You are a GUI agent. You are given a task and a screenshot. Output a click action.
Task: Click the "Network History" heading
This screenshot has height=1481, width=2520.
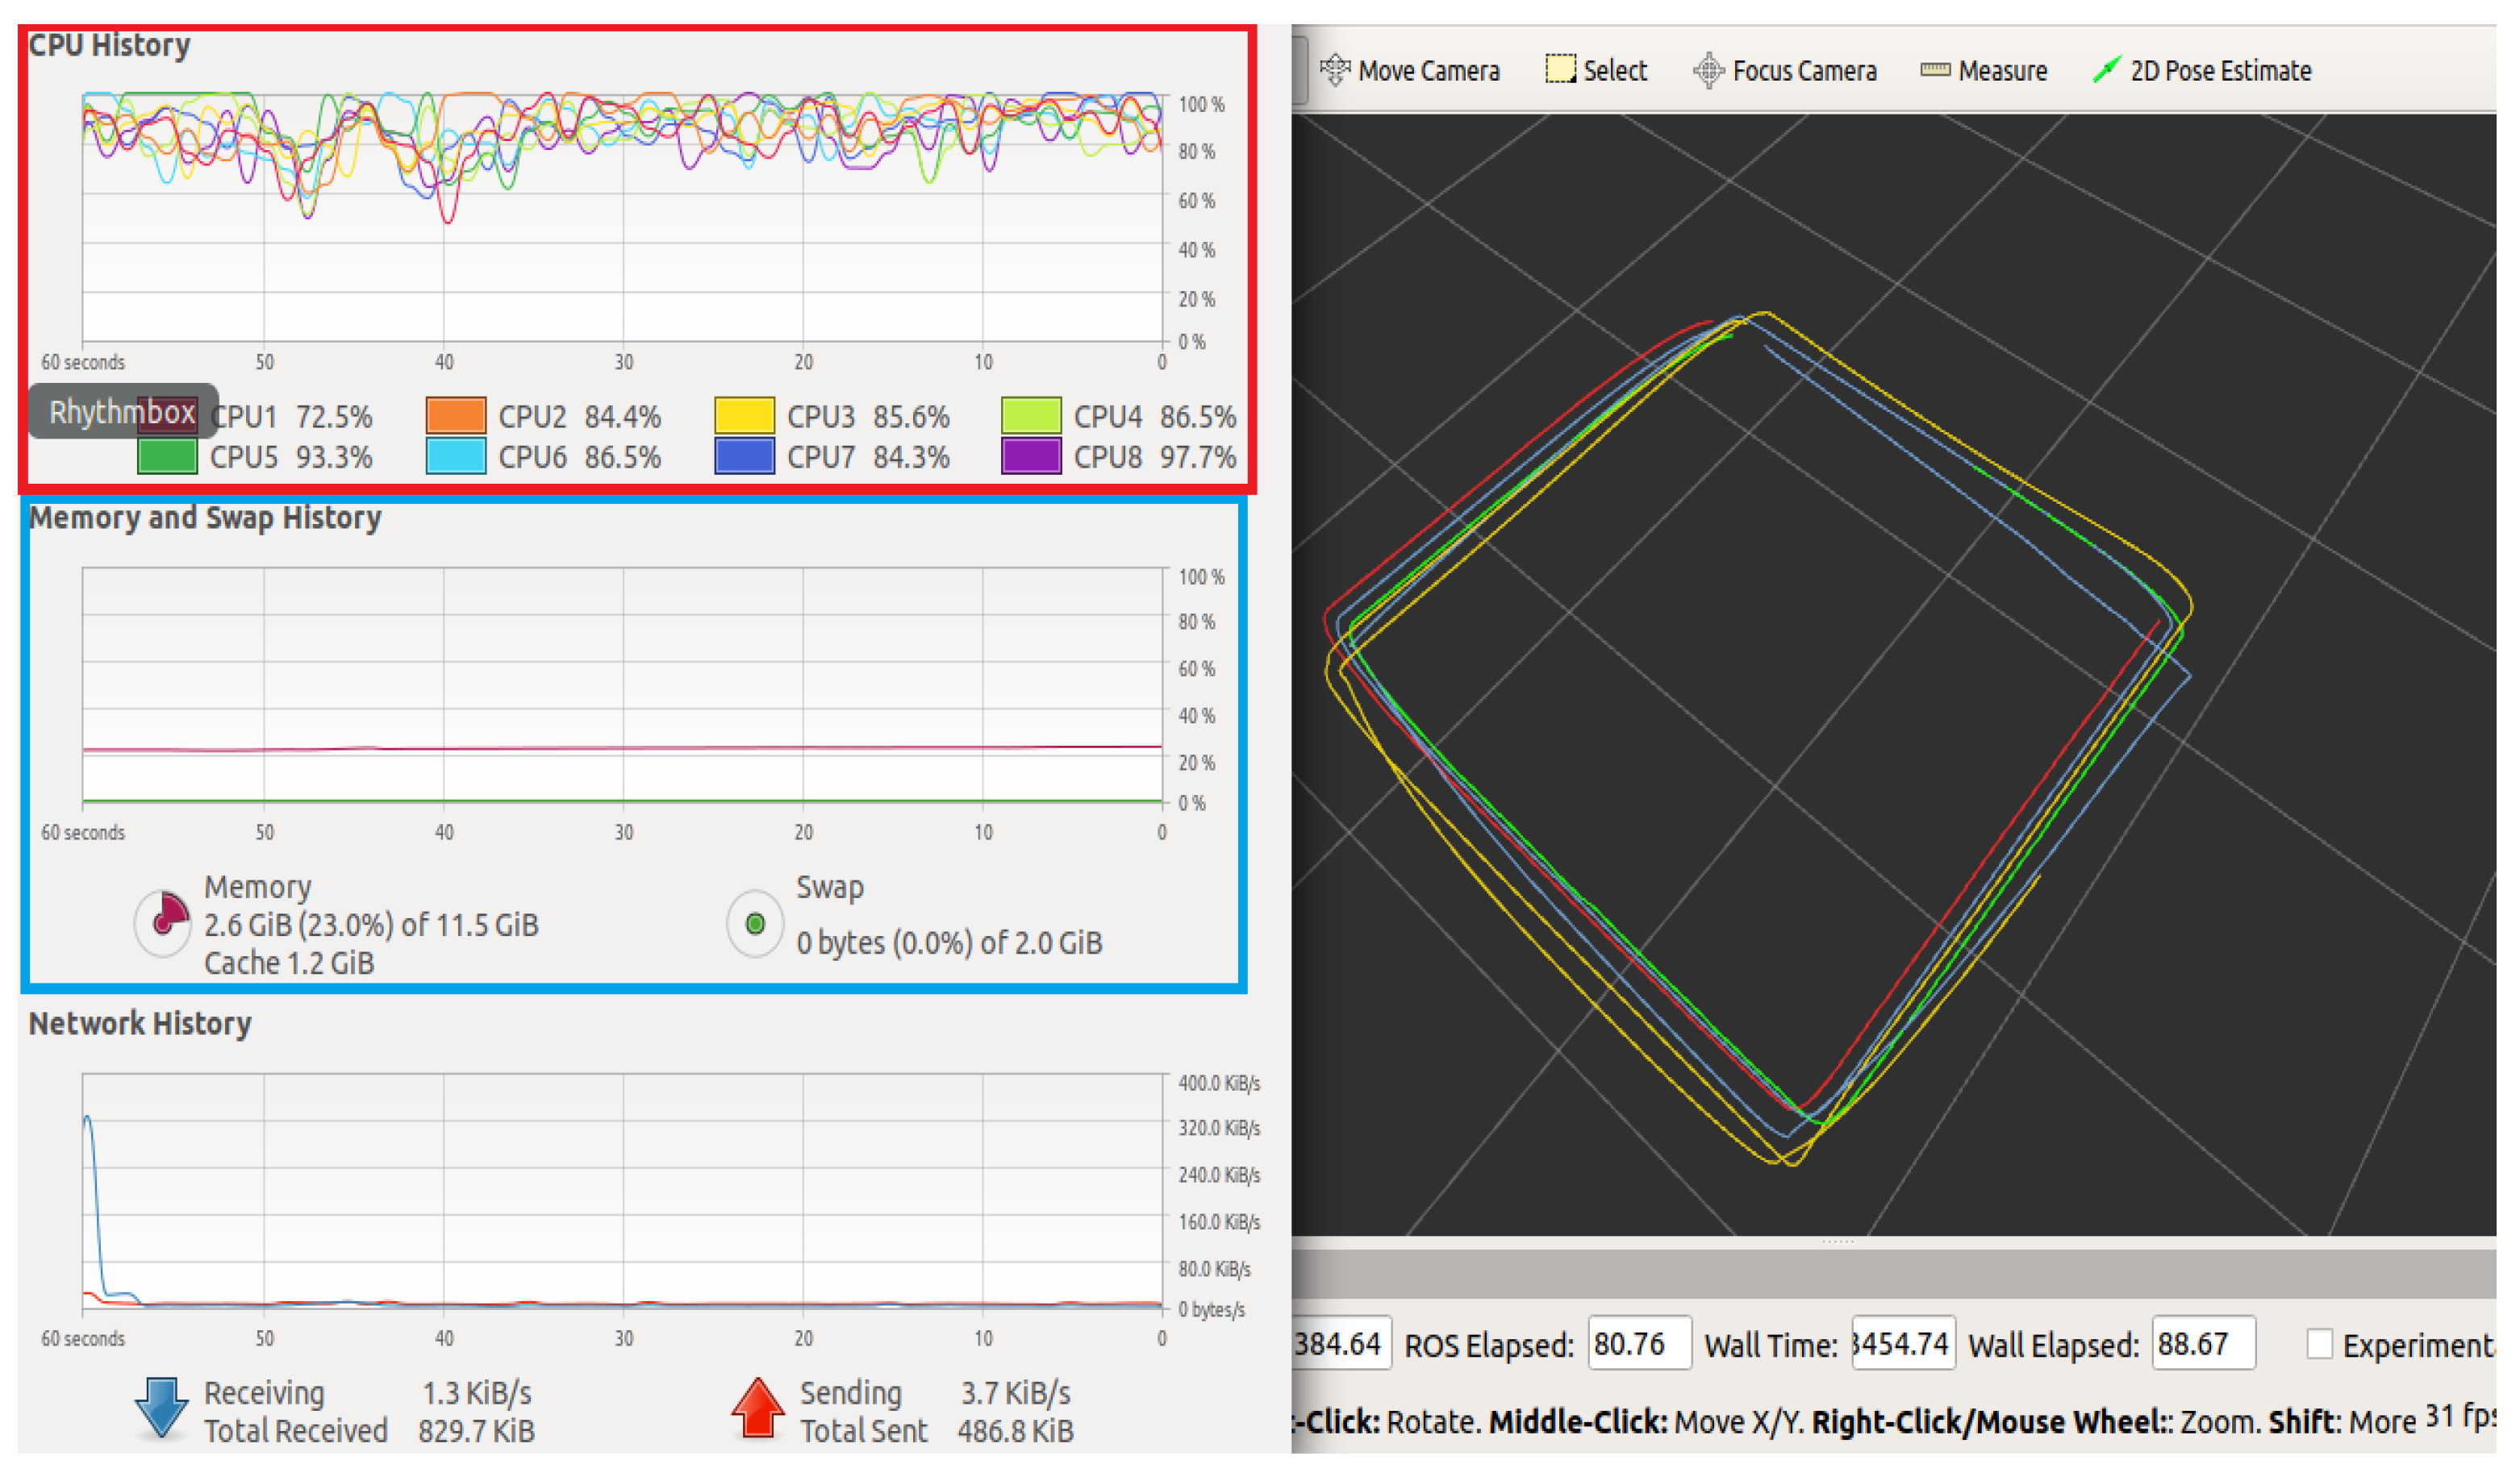click(140, 1023)
